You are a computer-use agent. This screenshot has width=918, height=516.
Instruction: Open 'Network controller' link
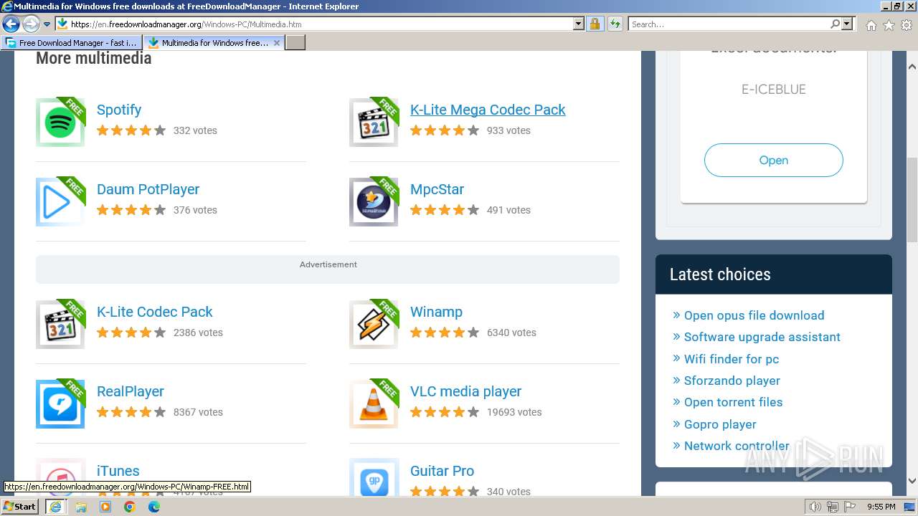[737, 446]
